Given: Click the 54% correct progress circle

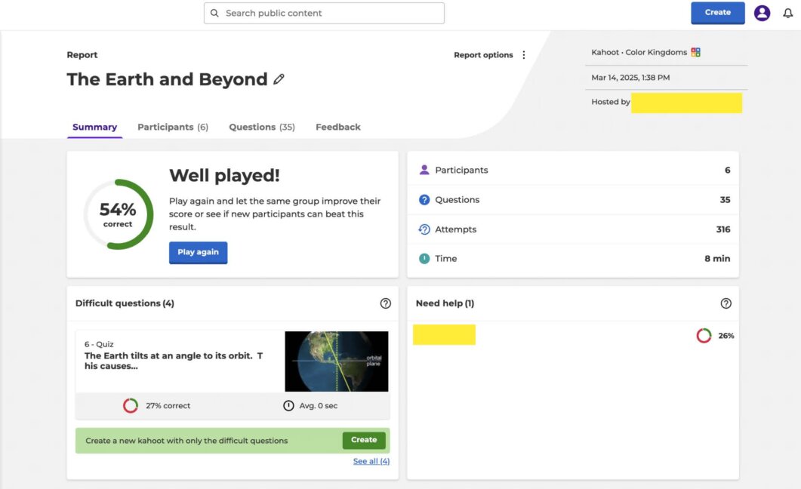Looking at the screenshot, I should 118,213.
